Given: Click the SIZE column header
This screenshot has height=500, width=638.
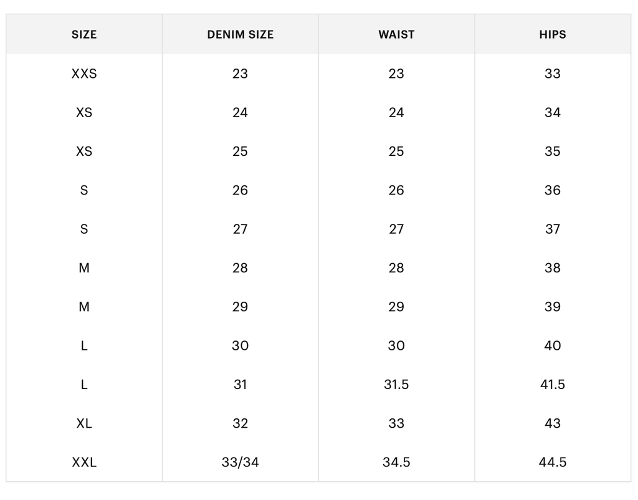Looking at the screenshot, I should point(84,34).
